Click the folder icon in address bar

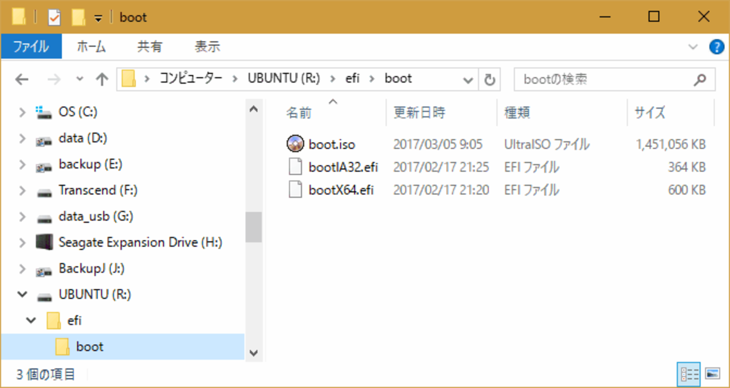129,79
